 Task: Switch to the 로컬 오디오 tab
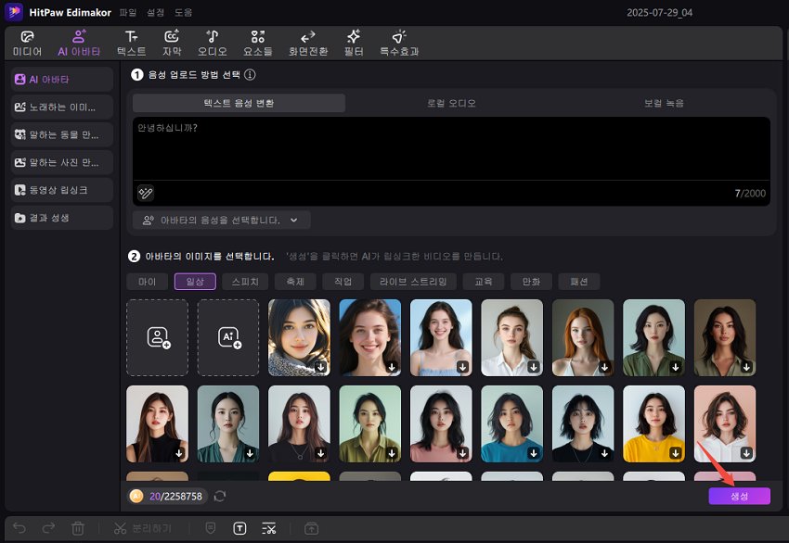tap(451, 103)
